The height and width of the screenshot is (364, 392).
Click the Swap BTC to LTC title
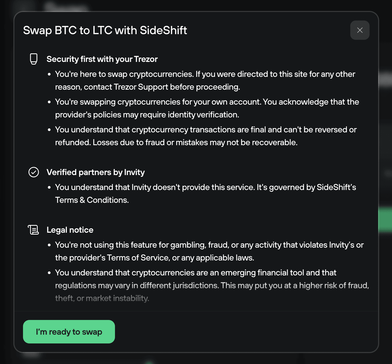(105, 30)
